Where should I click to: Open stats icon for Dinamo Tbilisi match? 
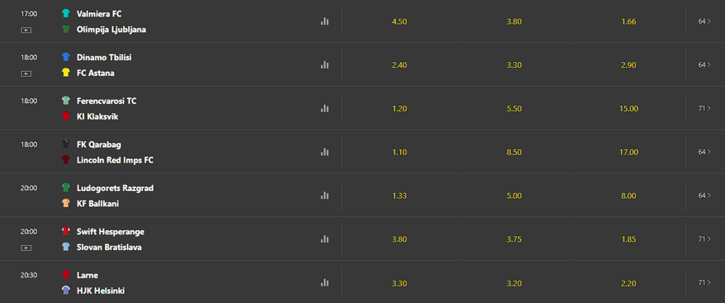pos(325,65)
